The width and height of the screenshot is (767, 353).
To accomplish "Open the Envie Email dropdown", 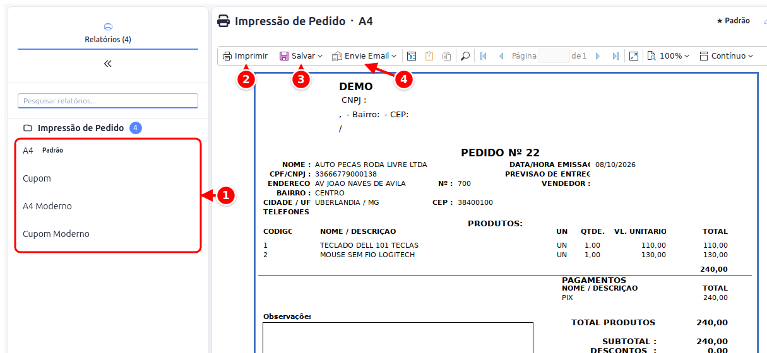I will (364, 56).
